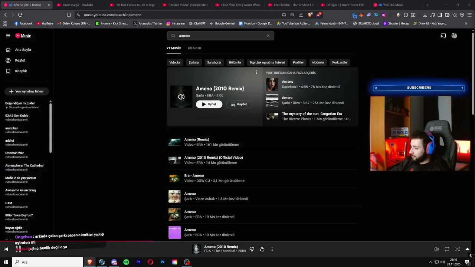Open Photoshop from the taskbar
Viewport: 475px width, 267px height.
coord(163,262)
